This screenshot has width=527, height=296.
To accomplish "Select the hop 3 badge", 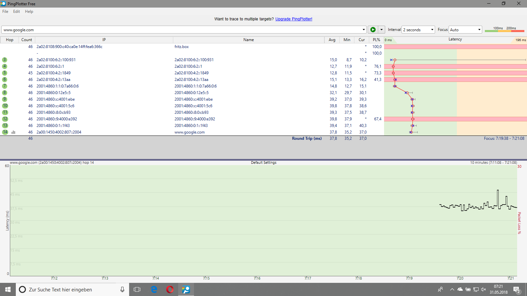I will click(x=5, y=60).
